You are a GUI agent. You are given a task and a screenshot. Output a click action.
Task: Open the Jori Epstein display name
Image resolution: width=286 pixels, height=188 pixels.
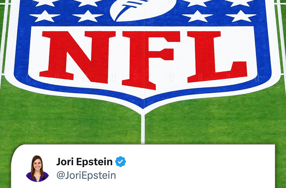coord(84,162)
